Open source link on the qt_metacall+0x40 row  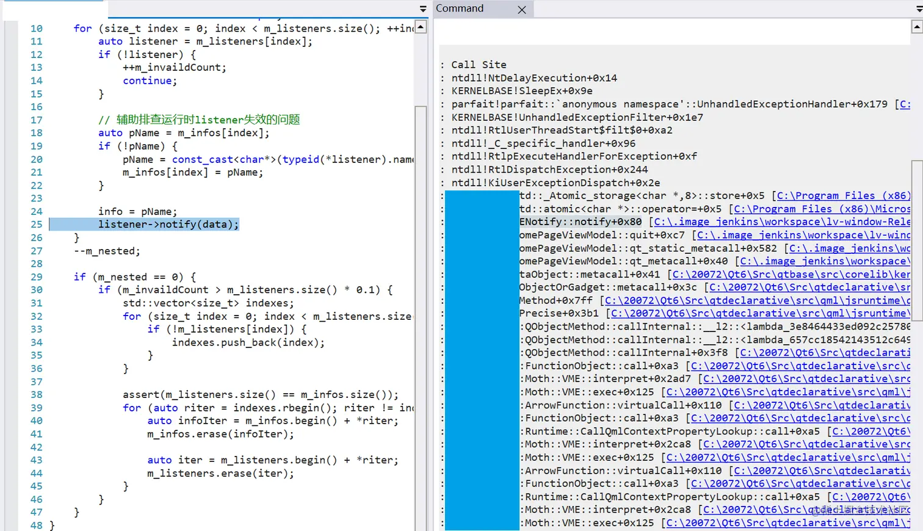click(825, 261)
